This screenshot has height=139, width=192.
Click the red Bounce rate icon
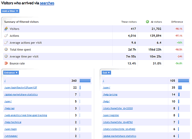[x=6, y=63]
